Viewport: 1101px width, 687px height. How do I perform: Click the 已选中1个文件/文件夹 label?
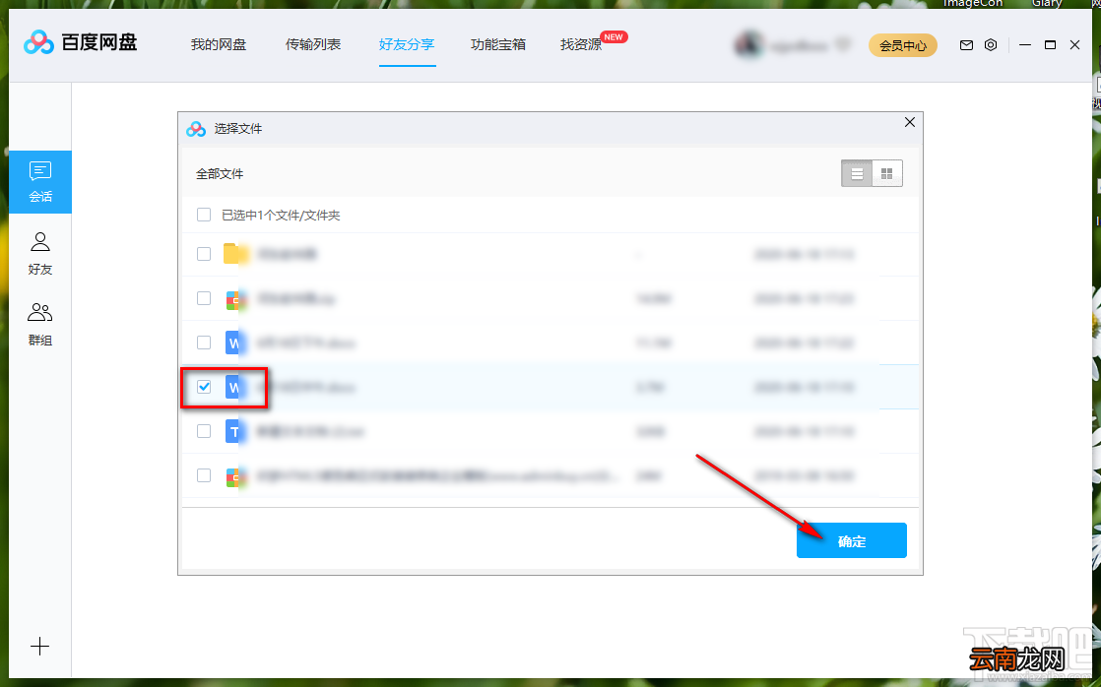281,216
